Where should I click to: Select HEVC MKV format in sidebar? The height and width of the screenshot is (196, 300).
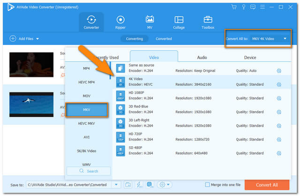(x=86, y=123)
